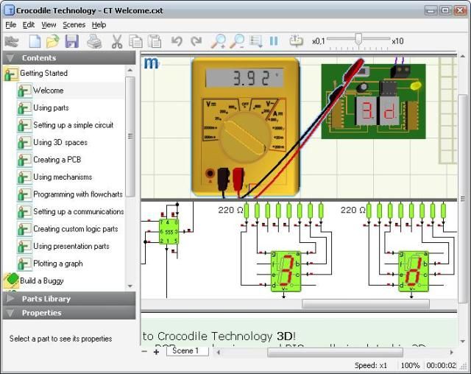The height and width of the screenshot is (374, 471).
Task: Click the Speed: x1 status text
Action: click(x=370, y=366)
